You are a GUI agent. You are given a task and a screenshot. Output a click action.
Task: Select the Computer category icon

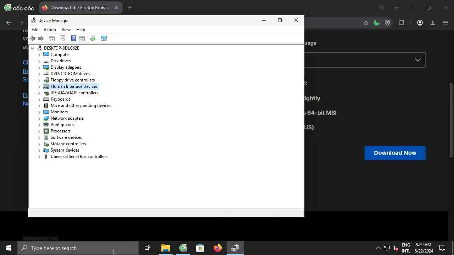click(46, 55)
